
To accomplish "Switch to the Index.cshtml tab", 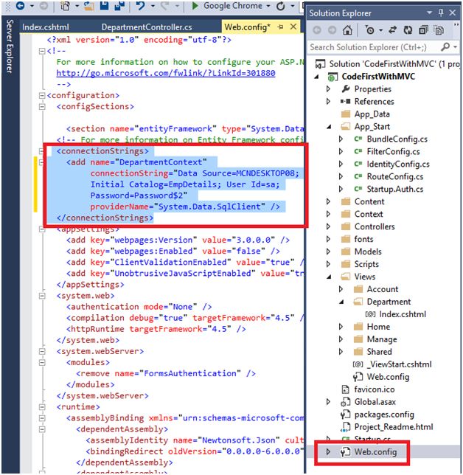I will (x=46, y=27).
